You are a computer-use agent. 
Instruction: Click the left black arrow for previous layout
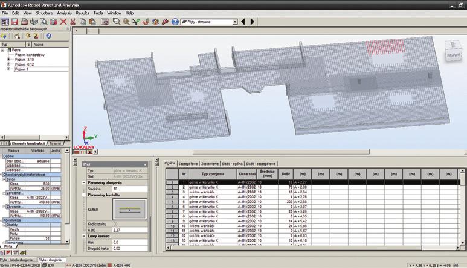pyautogui.click(x=243, y=22)
